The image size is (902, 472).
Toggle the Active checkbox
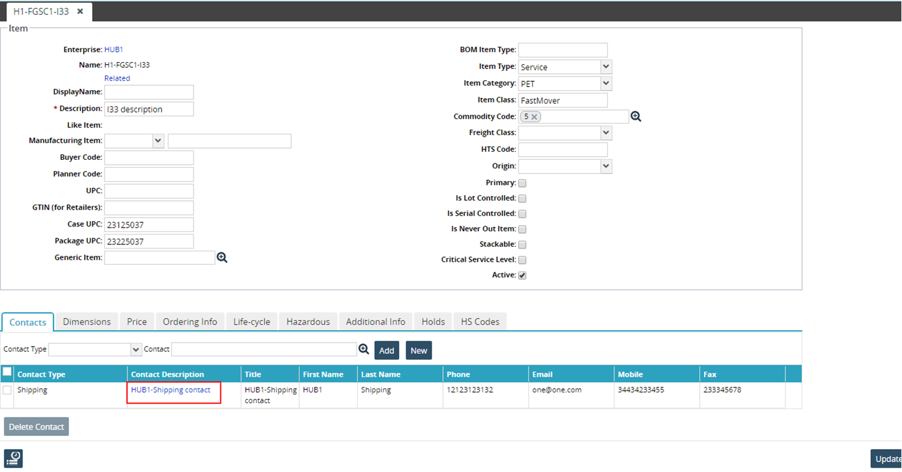pyautogui.click(x=523, y=275)
